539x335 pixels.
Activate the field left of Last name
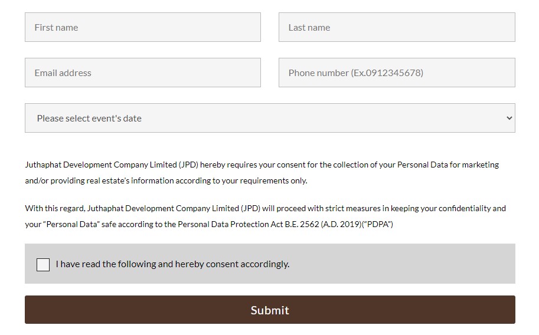pyautogui.click(x=143, y=27)
